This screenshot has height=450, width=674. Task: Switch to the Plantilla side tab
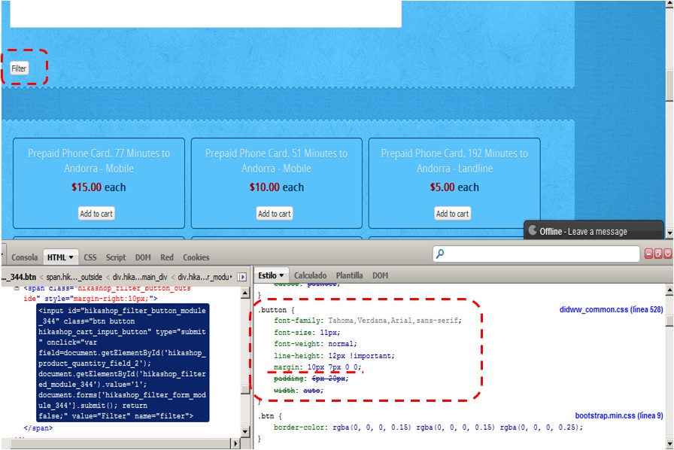[x=350, y=275]
